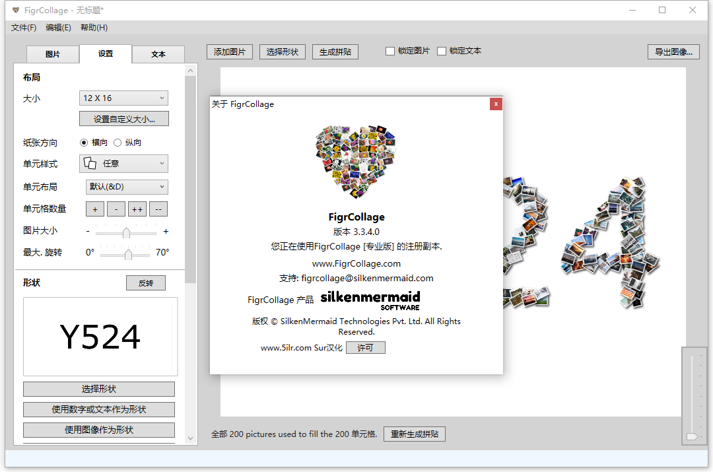Click the figrcollage@silkenmermaid.com support email
Screen dimensions: 713x472
[368, 279]
